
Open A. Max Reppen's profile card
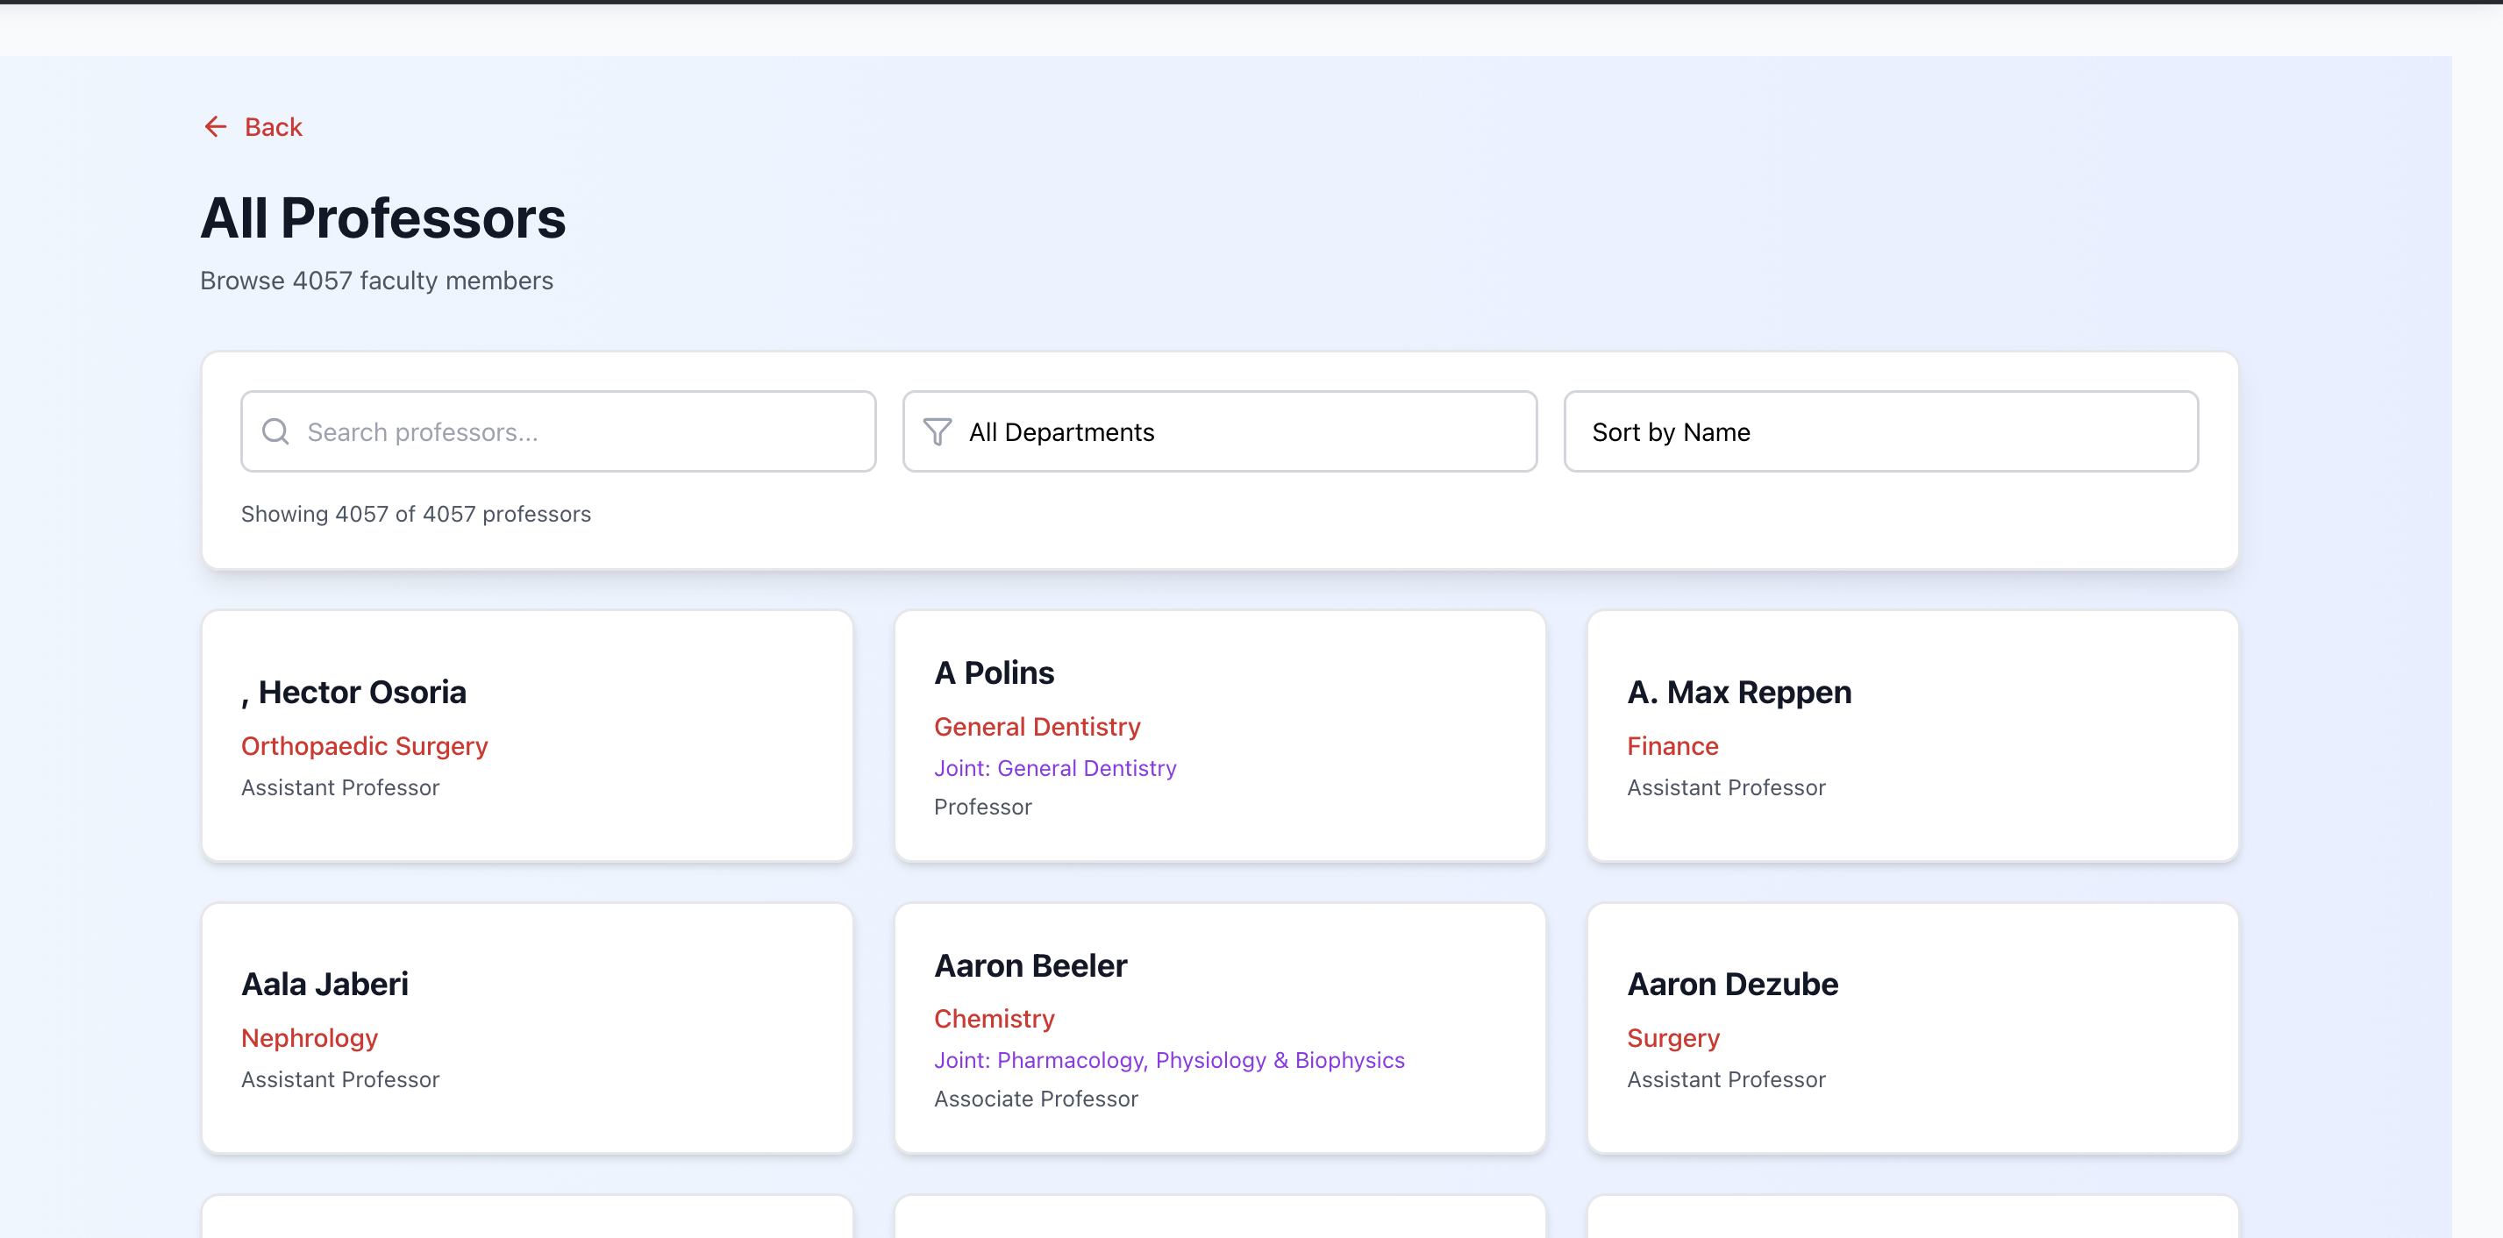click(1912, 736)
